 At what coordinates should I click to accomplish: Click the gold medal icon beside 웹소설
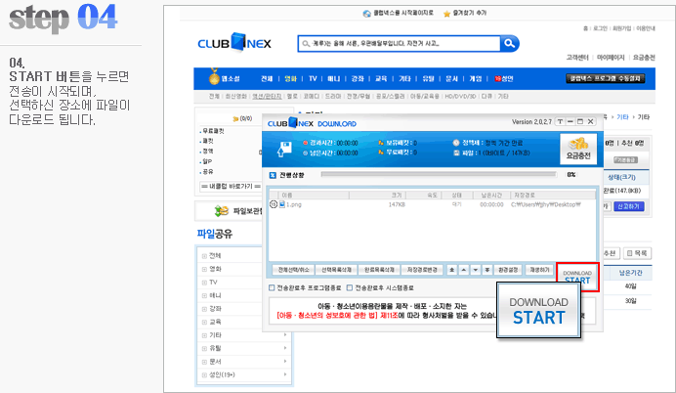tap(214, 77)
